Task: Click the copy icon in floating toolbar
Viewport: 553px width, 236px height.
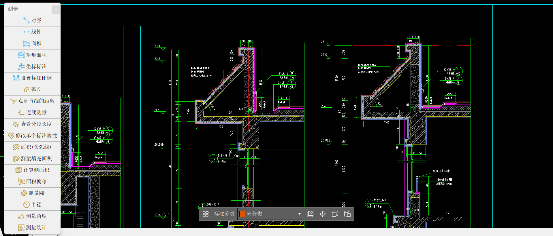Action: coord(335,214)
